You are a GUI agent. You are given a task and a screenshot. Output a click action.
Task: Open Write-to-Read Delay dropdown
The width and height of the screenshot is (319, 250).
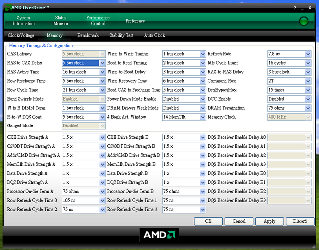pos(184,72)
